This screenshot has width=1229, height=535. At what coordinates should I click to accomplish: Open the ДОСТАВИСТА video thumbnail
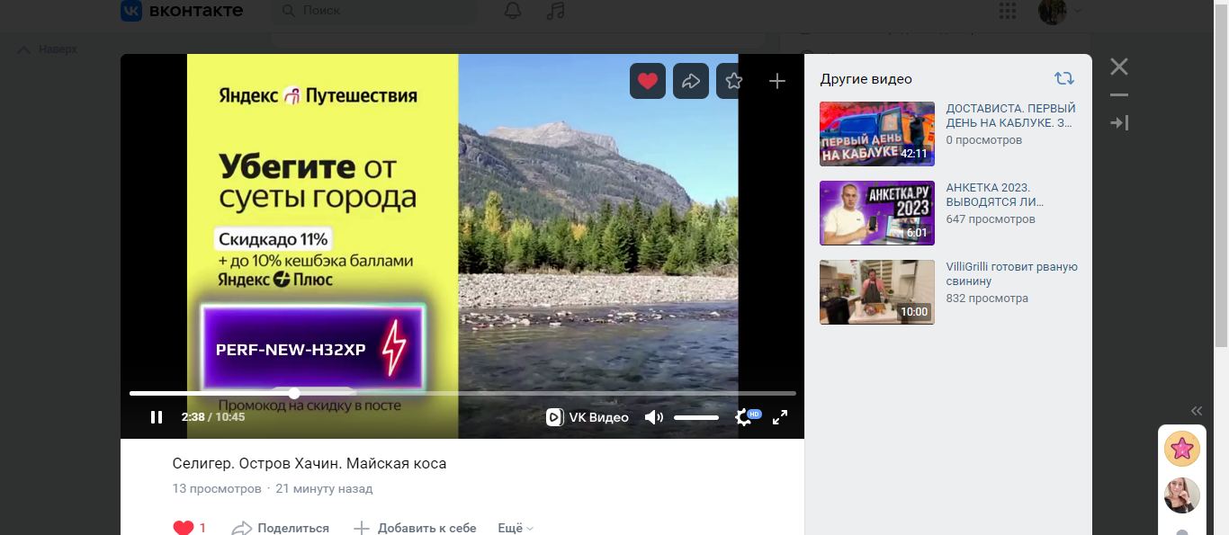(877, 134)
